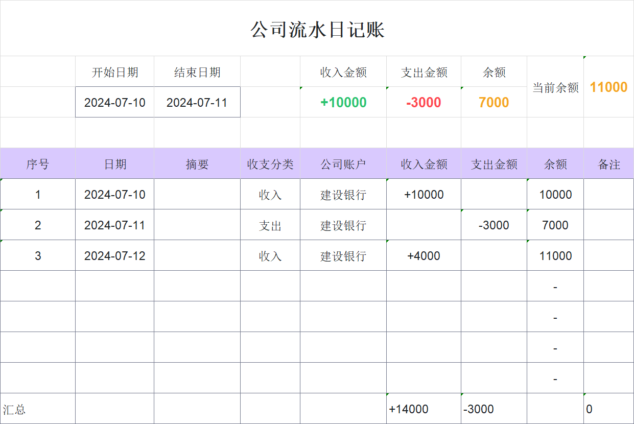Select the date cell 2024-07-12

114,255
